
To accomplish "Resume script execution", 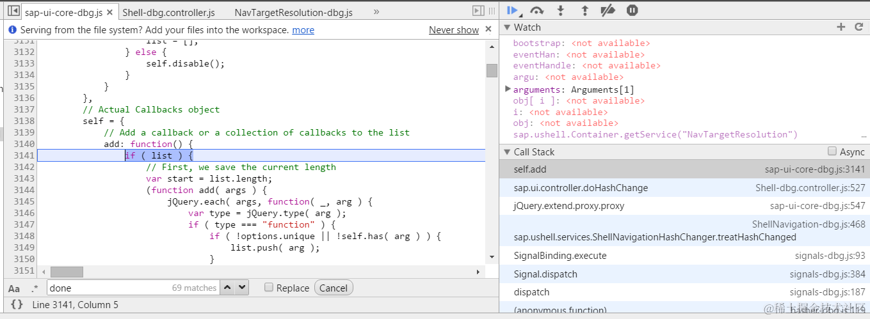I will (512, 10).
